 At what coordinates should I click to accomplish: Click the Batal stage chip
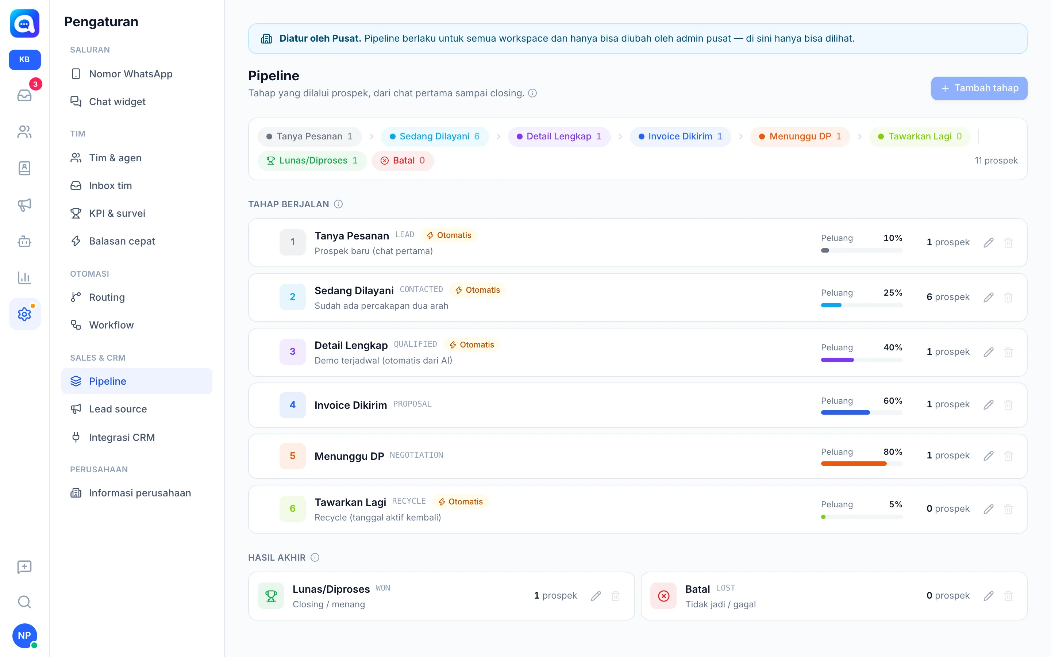[x=403, y=161]
